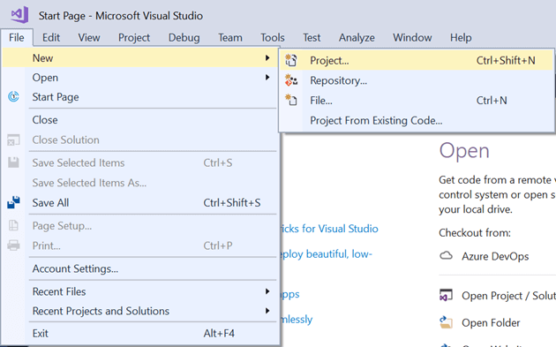Click the 'Checkout from:' label
Screen dimensions: 556x347
click(x=475, y=233)
